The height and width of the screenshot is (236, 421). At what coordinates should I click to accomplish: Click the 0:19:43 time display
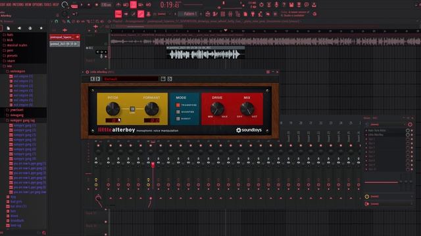click(170, 5)
